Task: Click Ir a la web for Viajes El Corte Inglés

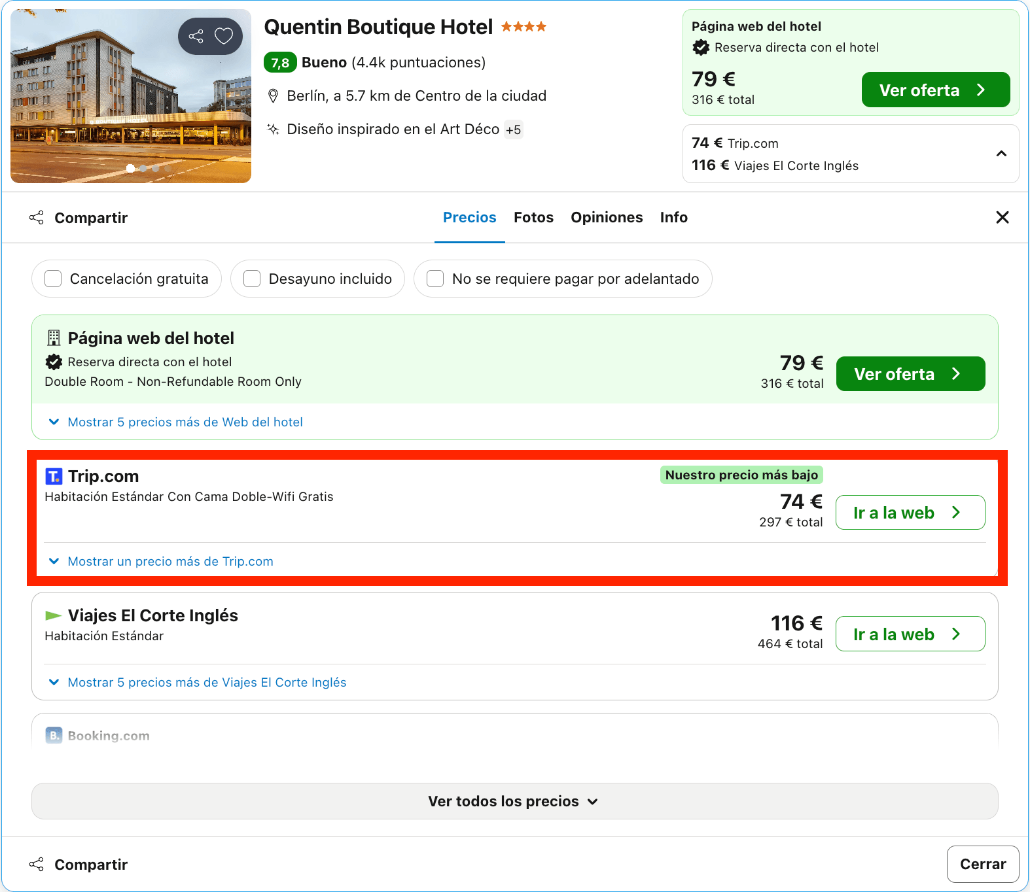Action: pos(910,634)
